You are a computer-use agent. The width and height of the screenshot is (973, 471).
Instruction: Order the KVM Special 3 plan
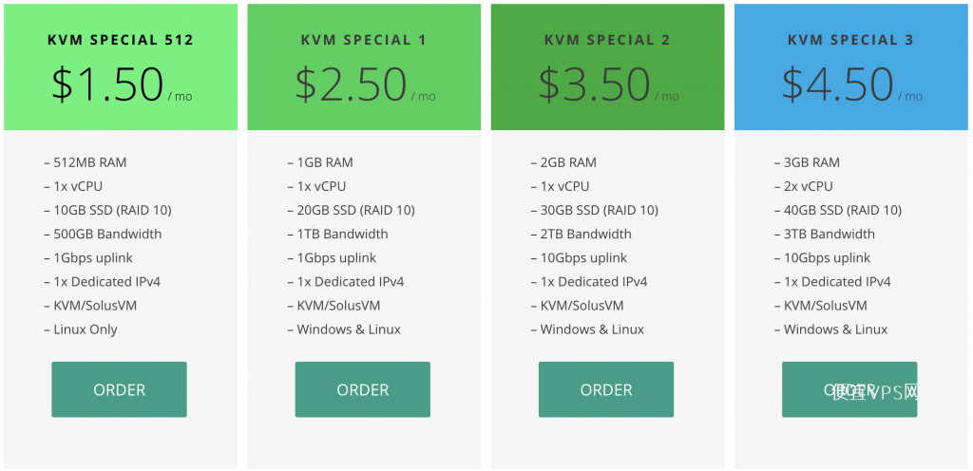[849, 389]
